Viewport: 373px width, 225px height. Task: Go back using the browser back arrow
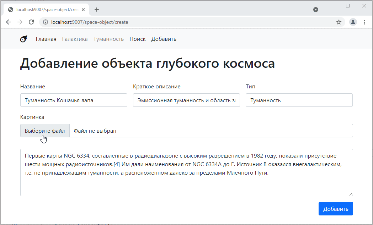click(x=9, y=22)
